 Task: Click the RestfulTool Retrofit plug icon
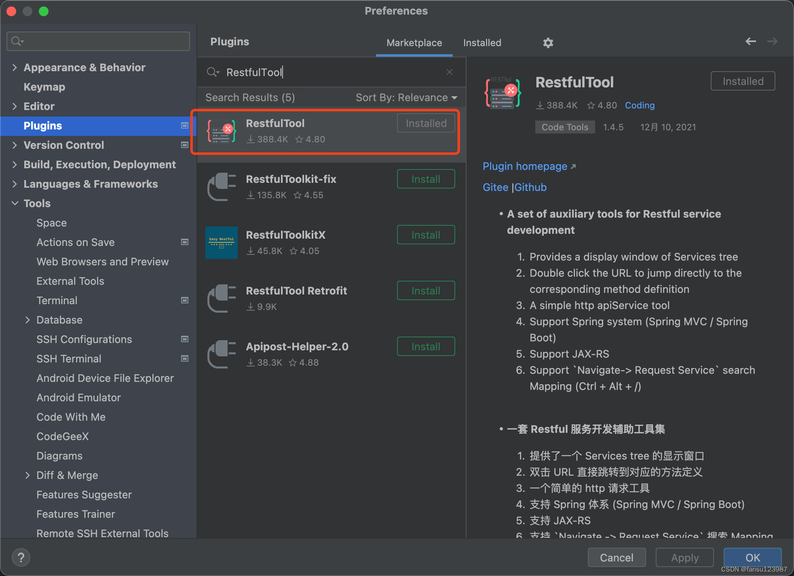pyautogui.click(x=221, y=298)
